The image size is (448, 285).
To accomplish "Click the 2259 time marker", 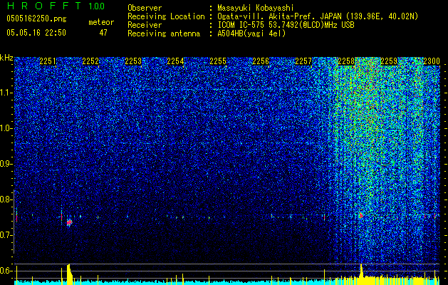I will tap(389, 61).
